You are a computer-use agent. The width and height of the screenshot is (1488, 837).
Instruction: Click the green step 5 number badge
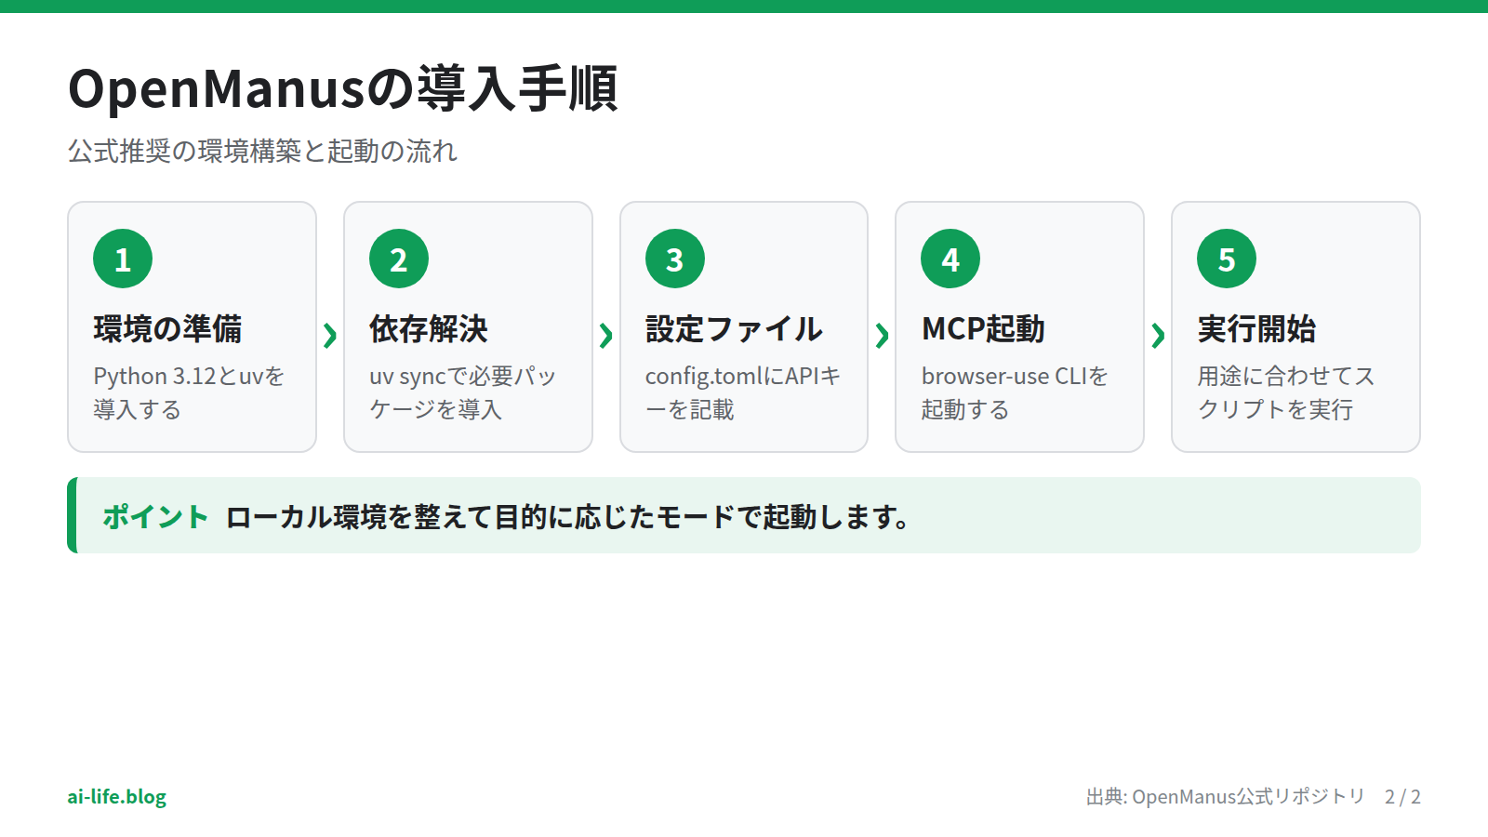click(x=1227, y=259)
